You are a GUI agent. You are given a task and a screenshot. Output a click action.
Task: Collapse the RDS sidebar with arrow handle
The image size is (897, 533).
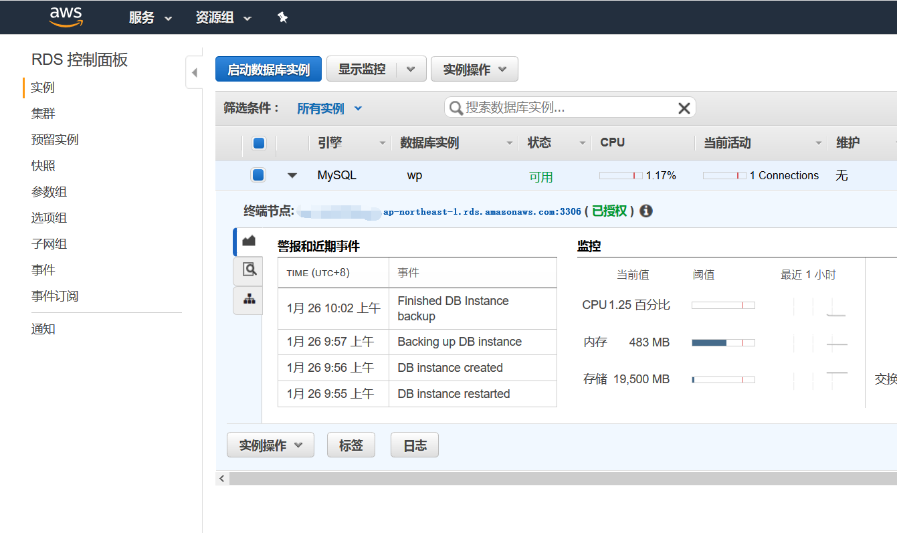click(195, 72)
